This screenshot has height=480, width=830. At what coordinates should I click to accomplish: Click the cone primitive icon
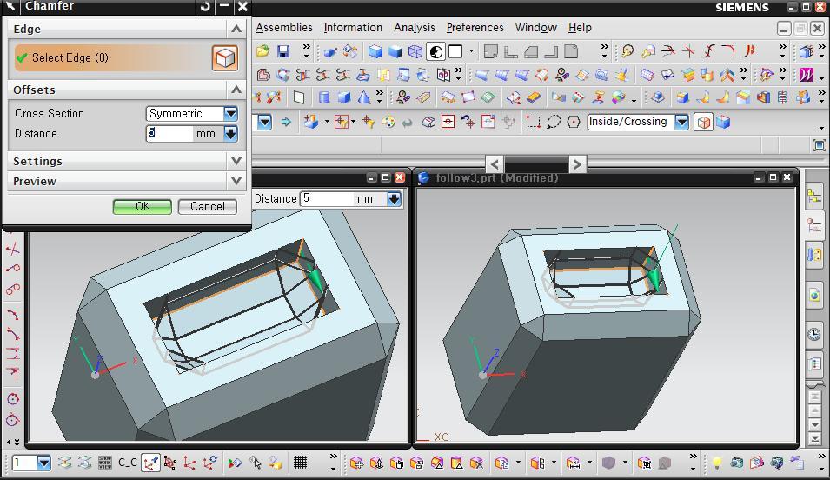pyautogui.click(x=363, y=97)
